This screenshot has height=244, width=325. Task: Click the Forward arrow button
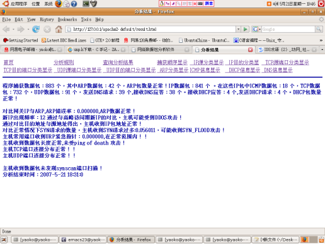tap(21, 29)
